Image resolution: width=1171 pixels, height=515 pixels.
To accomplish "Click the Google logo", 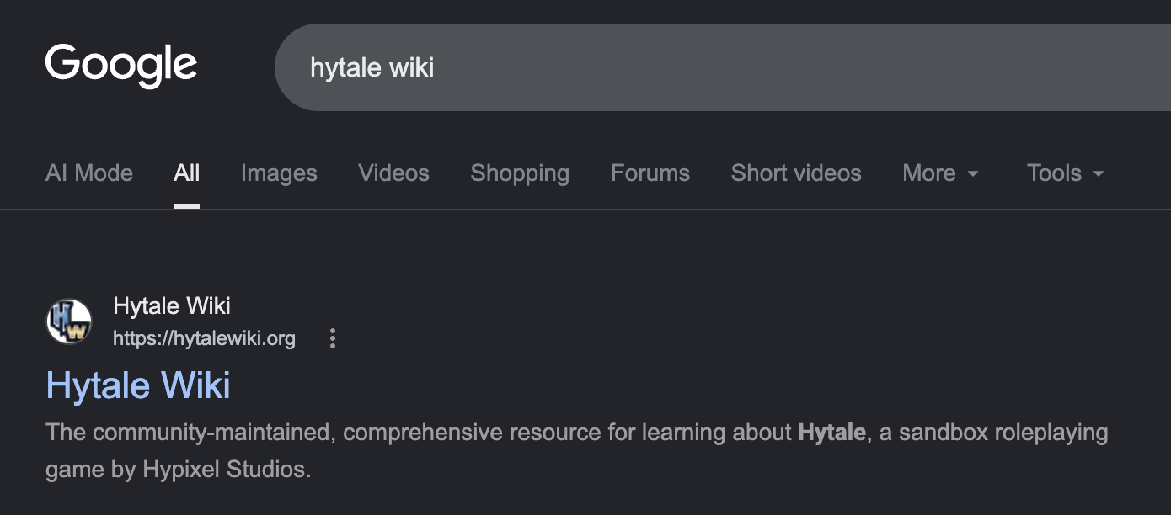I will point(121,66).
